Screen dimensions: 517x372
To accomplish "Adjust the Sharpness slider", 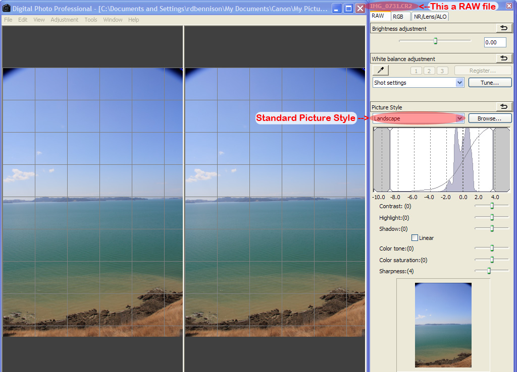I will (x=489, y=270).
